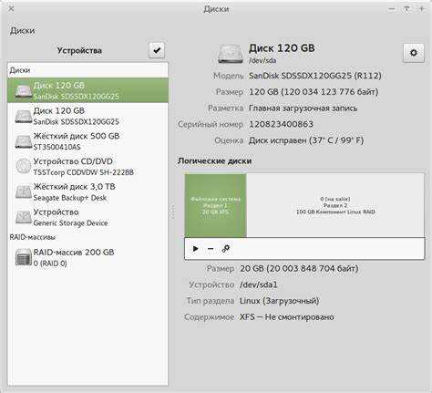Click the 500 GB hard disk icon

point(24,141)
